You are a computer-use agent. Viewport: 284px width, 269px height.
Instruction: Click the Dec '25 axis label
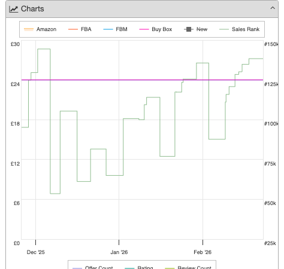click(35, 252)
